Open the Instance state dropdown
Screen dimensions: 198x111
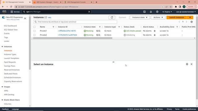(140, 17)
